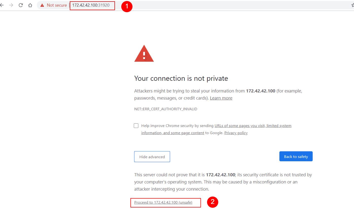Click the red annotation circle numbered 2
Image resolution: width=354 pixels, height=209 pixels.
(x=213, y=202)
